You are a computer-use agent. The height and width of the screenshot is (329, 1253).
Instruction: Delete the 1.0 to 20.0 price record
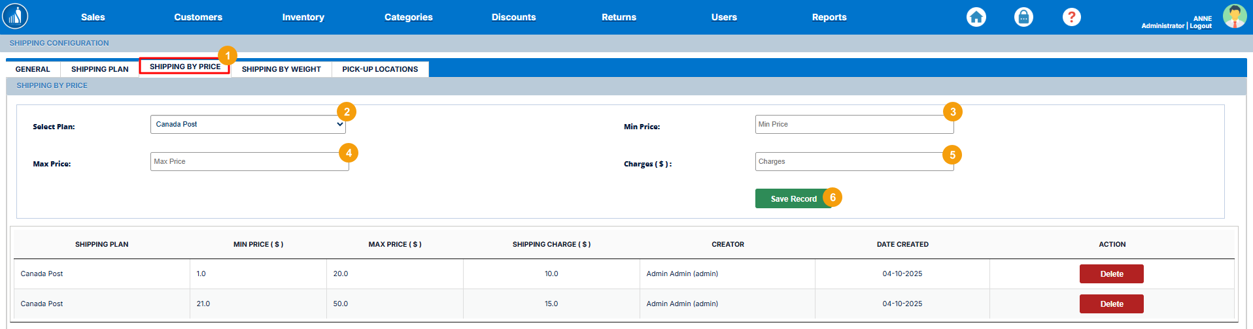[x=1111, y=274]
